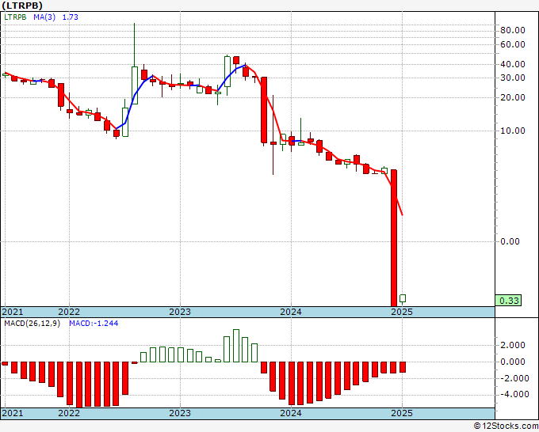Viewport: 539px width, 432px height.
Task: Click the 80.00 price axis label
Action: click(x=513, y=31)
